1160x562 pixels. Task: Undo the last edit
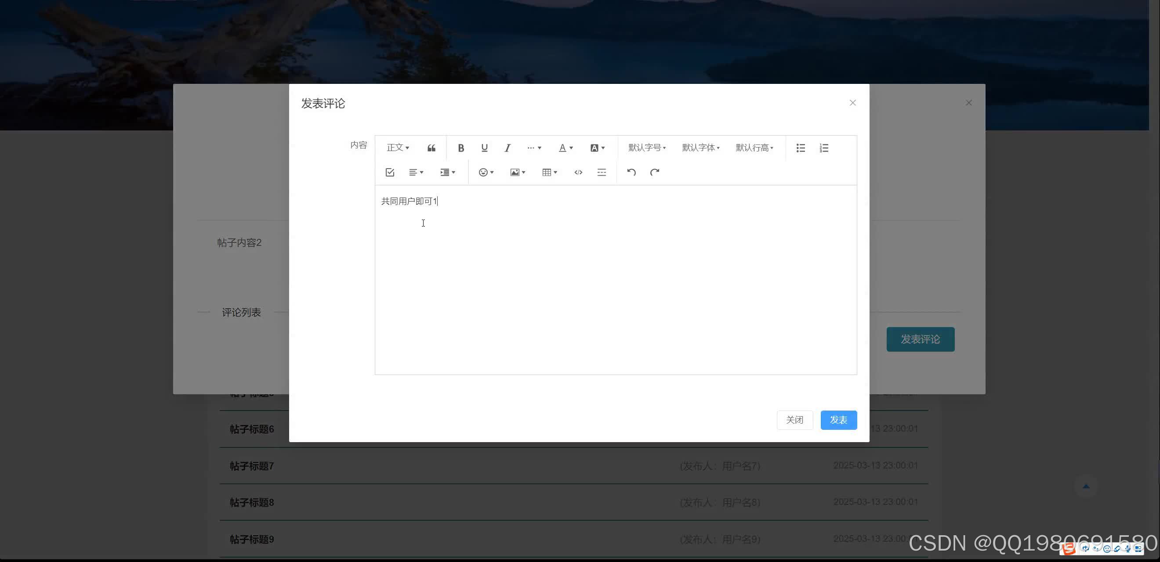coord(631,172)
